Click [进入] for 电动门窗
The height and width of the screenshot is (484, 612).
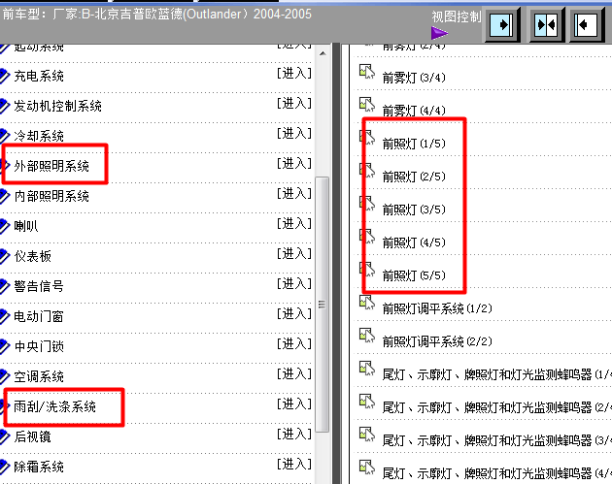pyautogui.click(x=294, y=313)
